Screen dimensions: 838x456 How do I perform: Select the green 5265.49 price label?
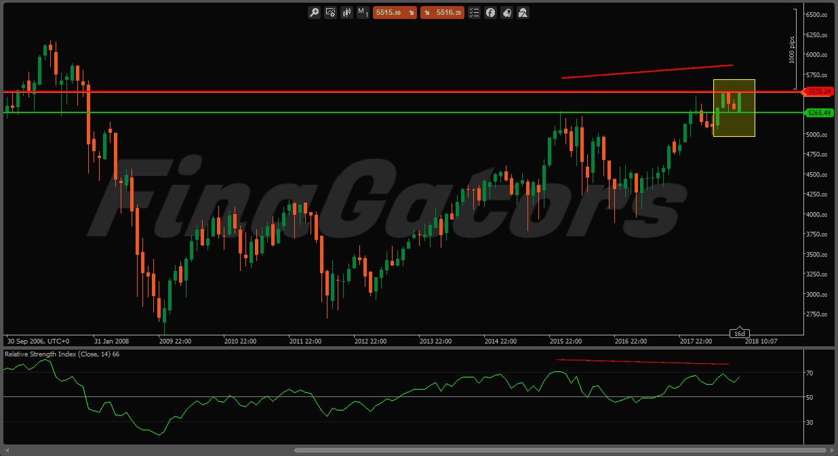point(818,113)
